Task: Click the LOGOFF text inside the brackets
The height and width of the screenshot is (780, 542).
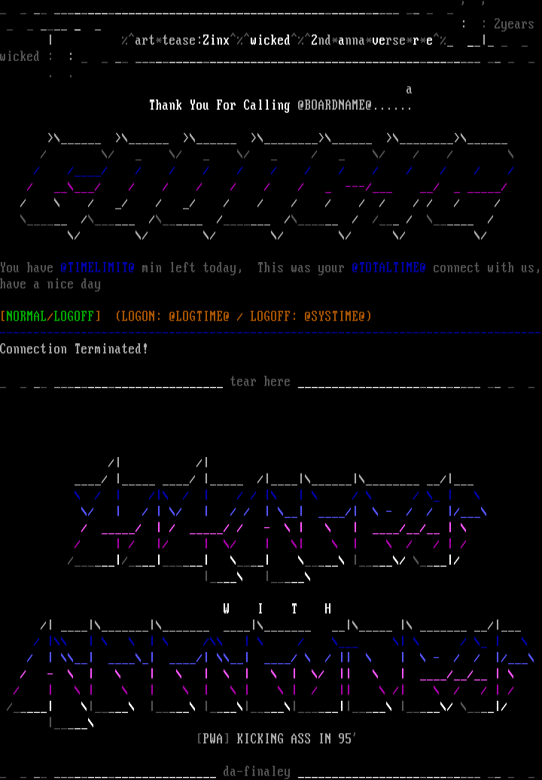Action: 74,316
